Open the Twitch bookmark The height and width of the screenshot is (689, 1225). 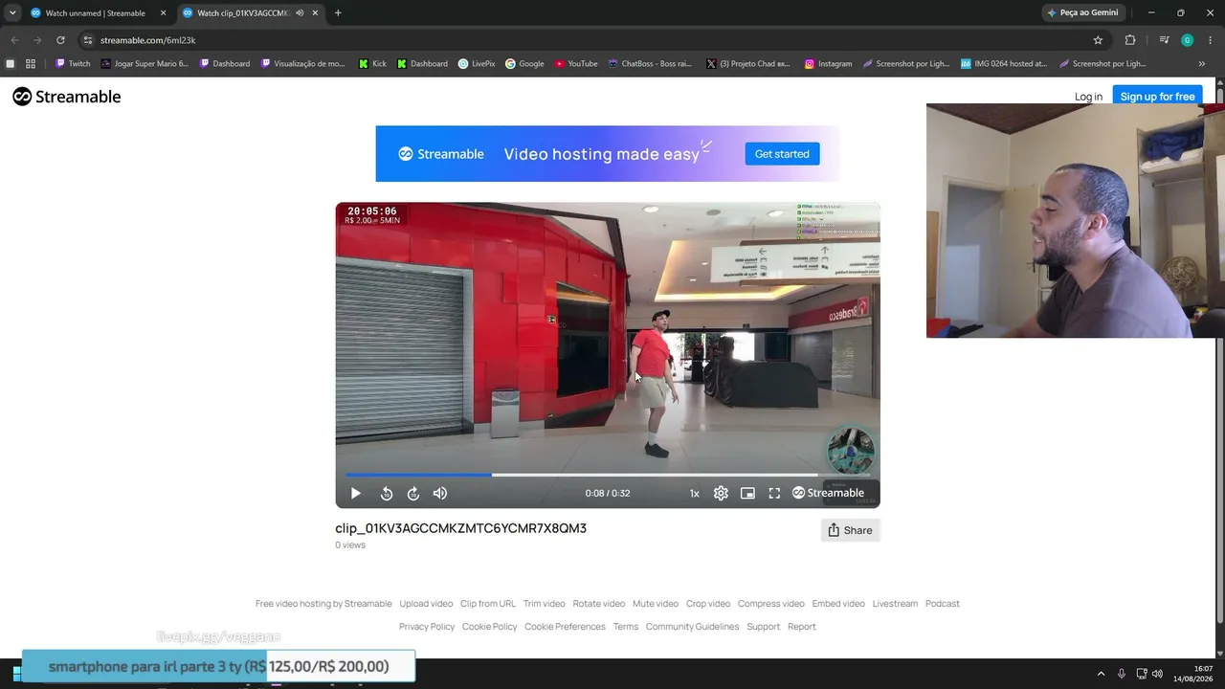[x=73, y=64]
